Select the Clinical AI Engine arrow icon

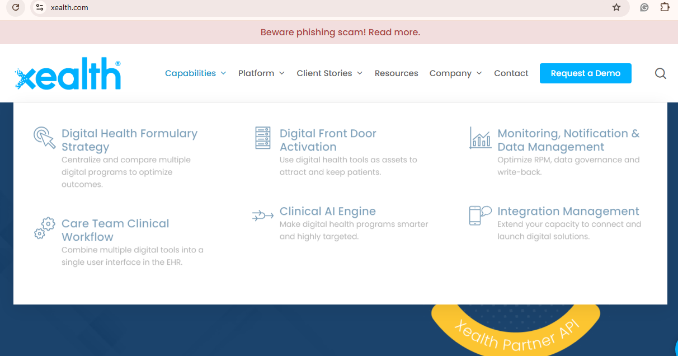pos(262,214)
